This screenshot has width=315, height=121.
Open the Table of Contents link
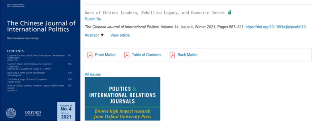146,55
